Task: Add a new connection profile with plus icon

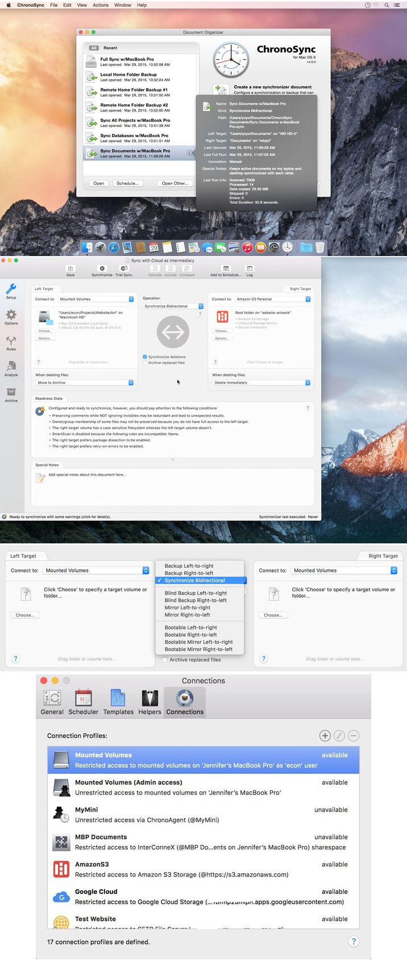Action: pyautogui.click(x=325, y=736)
